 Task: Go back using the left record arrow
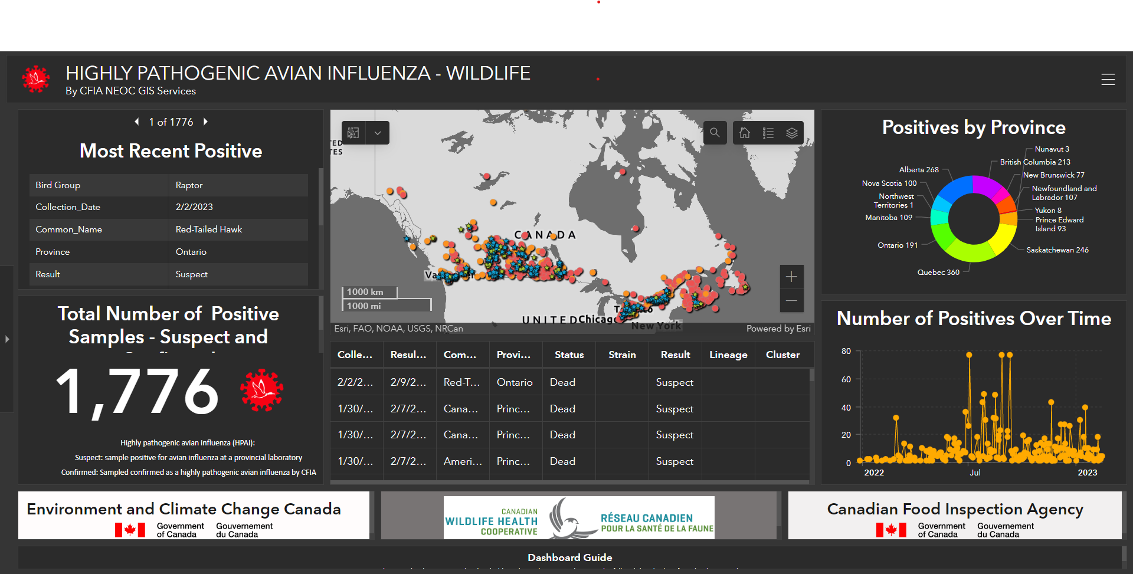(x=136, y=122)
